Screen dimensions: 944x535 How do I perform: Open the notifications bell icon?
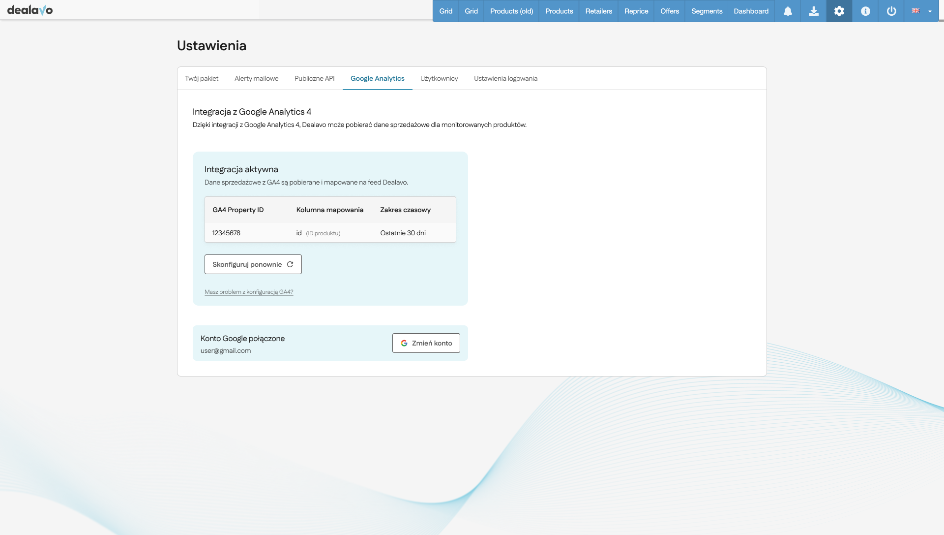click(788, 11)
